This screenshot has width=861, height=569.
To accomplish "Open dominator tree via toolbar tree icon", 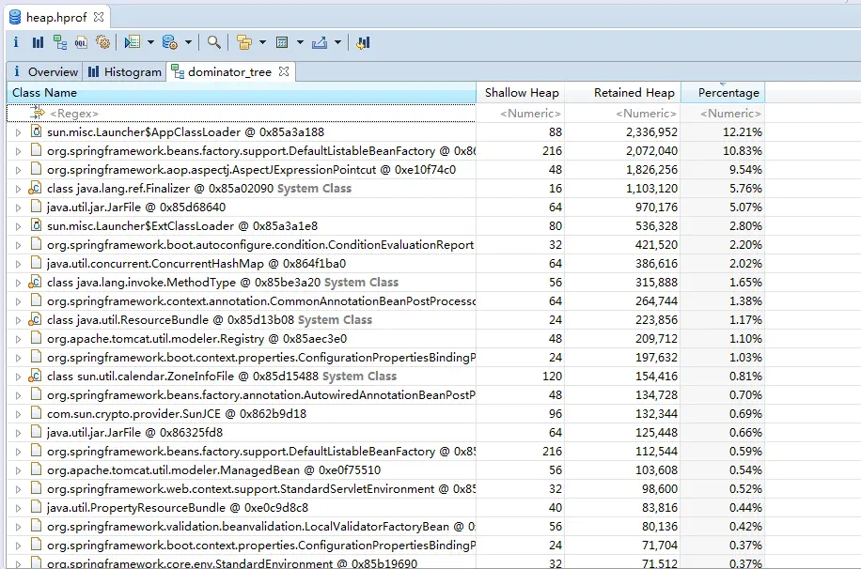I will (x=60, y=42).
